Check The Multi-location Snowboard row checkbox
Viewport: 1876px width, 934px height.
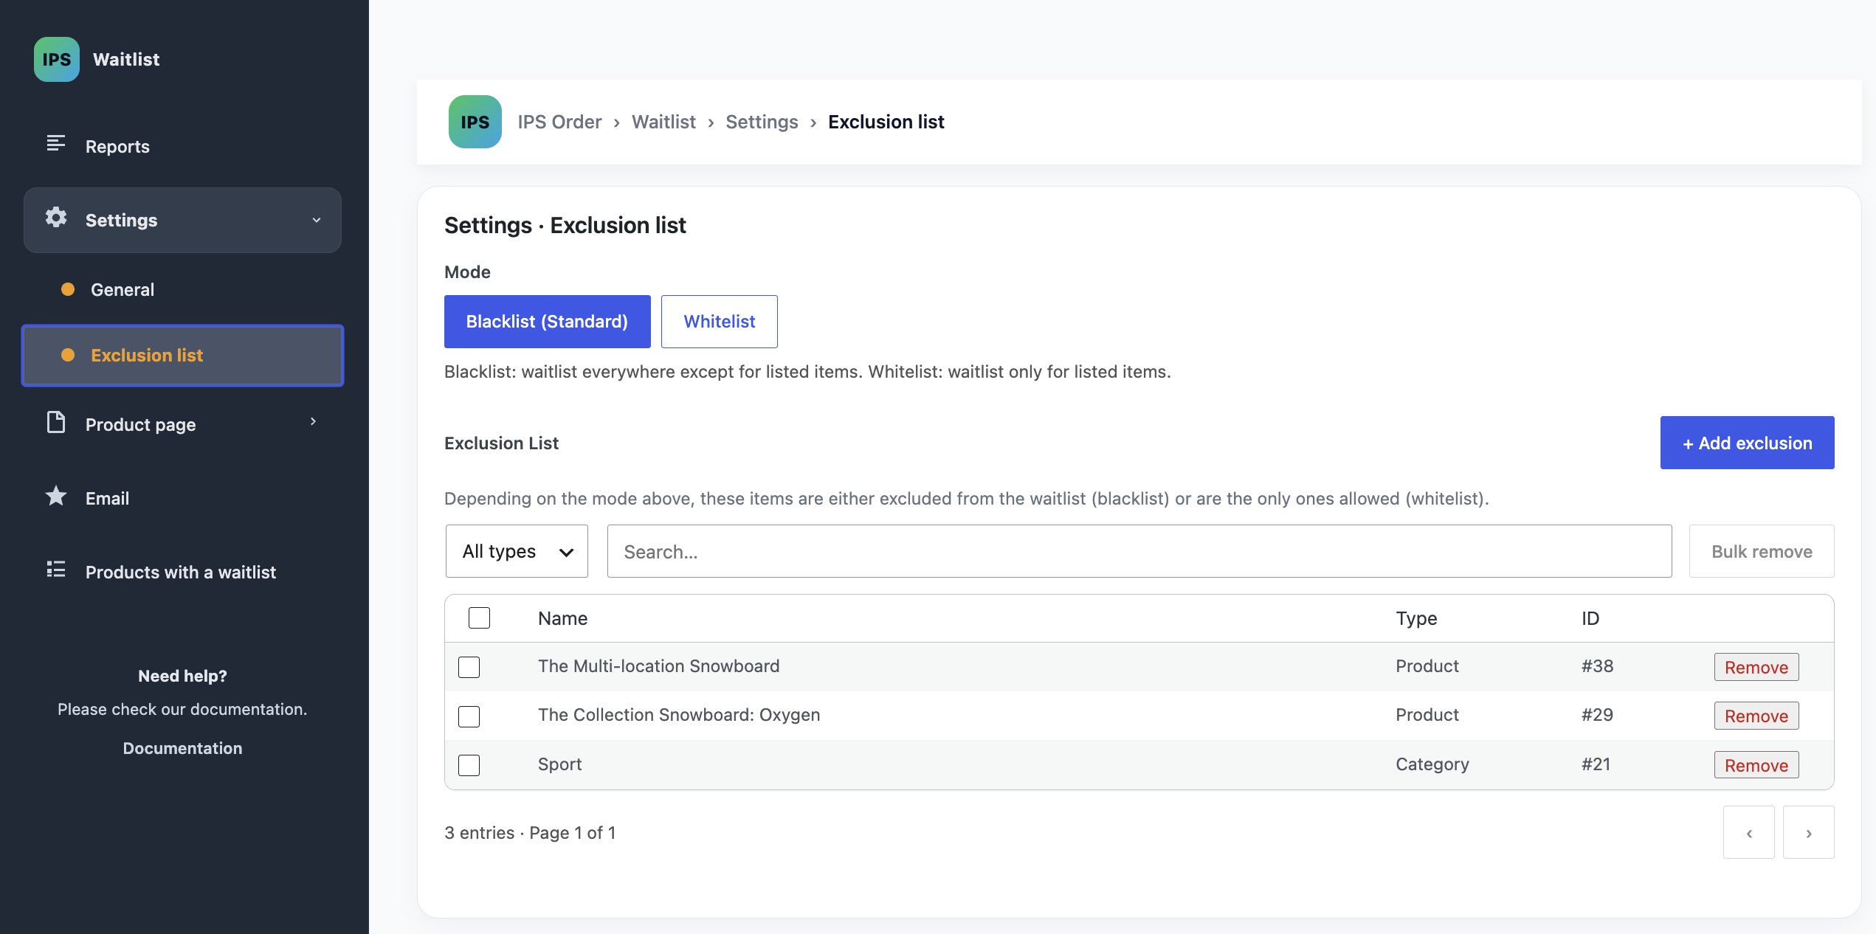[x=469, y=667]
